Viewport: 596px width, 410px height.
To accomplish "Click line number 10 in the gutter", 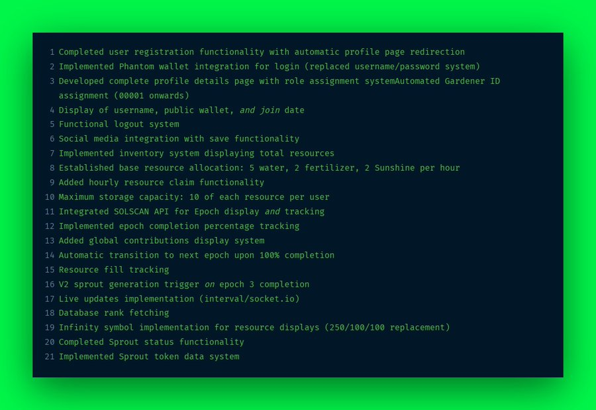I will [50, 197].
